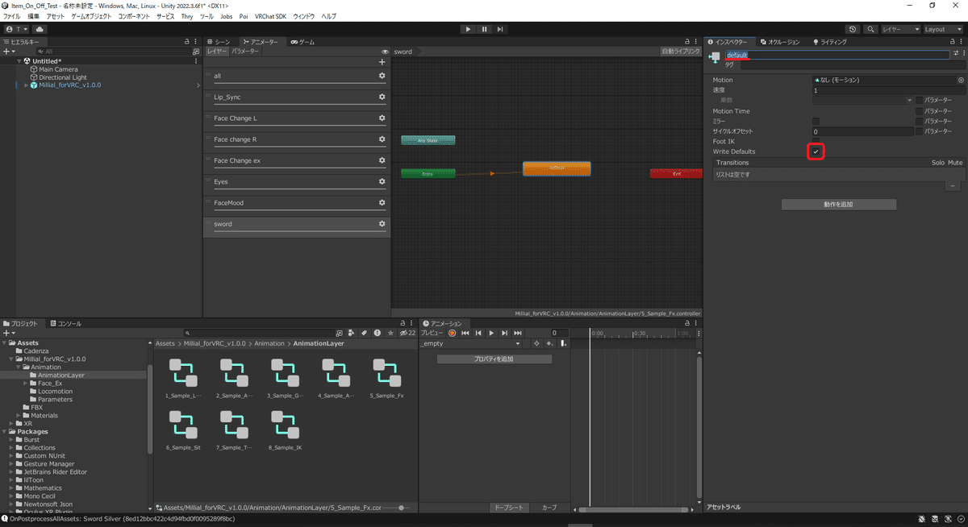Open the Layout dropdown
The width and height of the screenshot is (968, 527).
coord(943,29)
